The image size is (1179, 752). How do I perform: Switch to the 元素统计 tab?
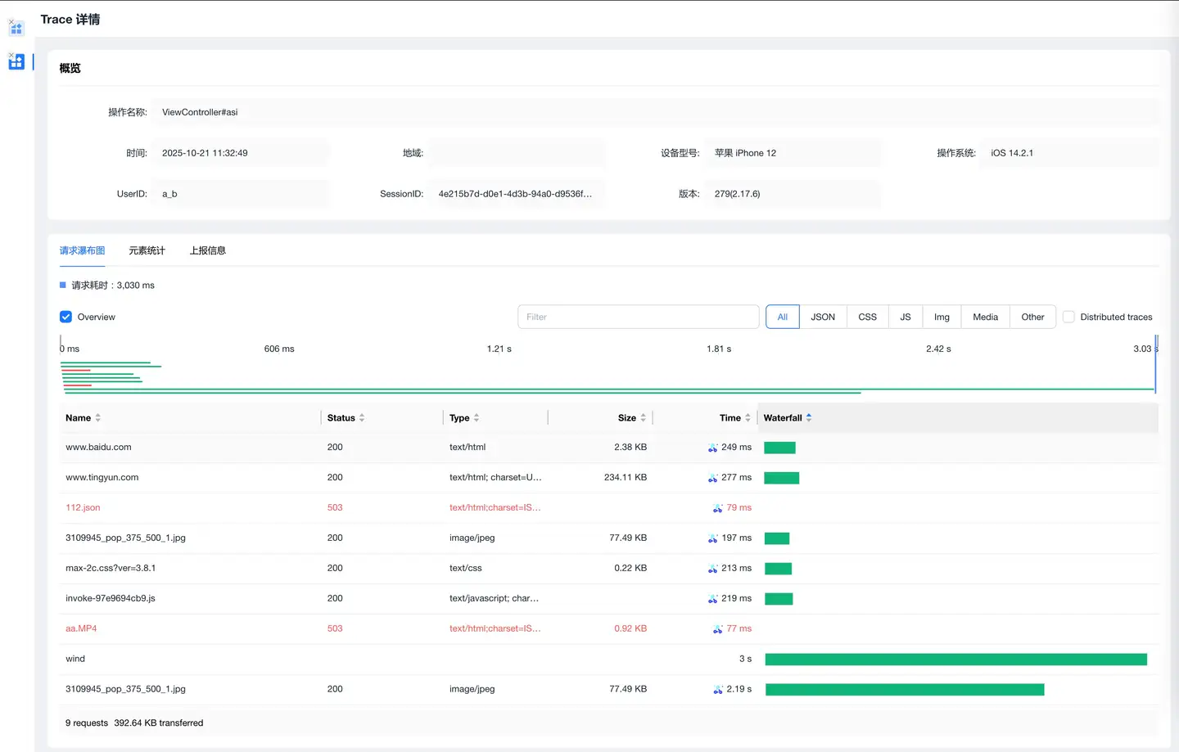tap(147, 251)
